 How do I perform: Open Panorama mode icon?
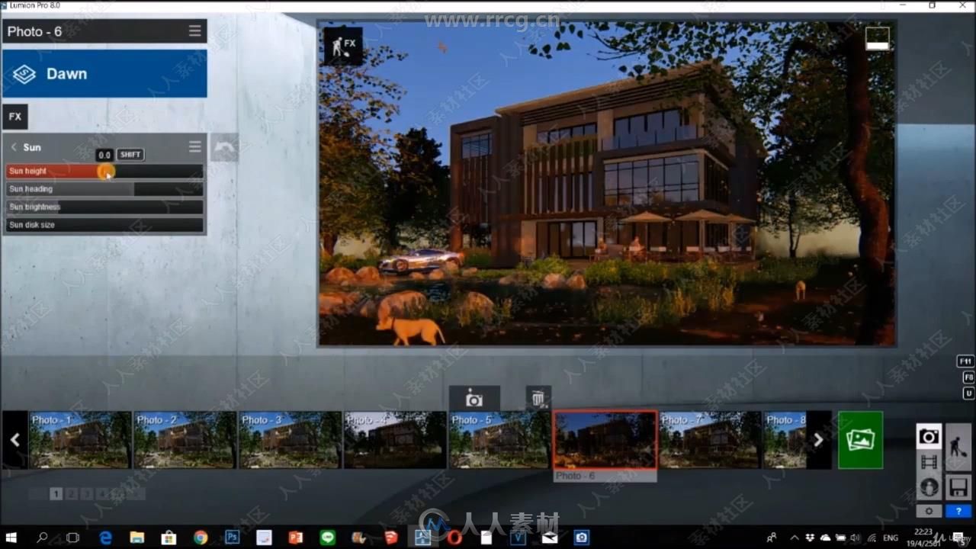tap(929, 487)
